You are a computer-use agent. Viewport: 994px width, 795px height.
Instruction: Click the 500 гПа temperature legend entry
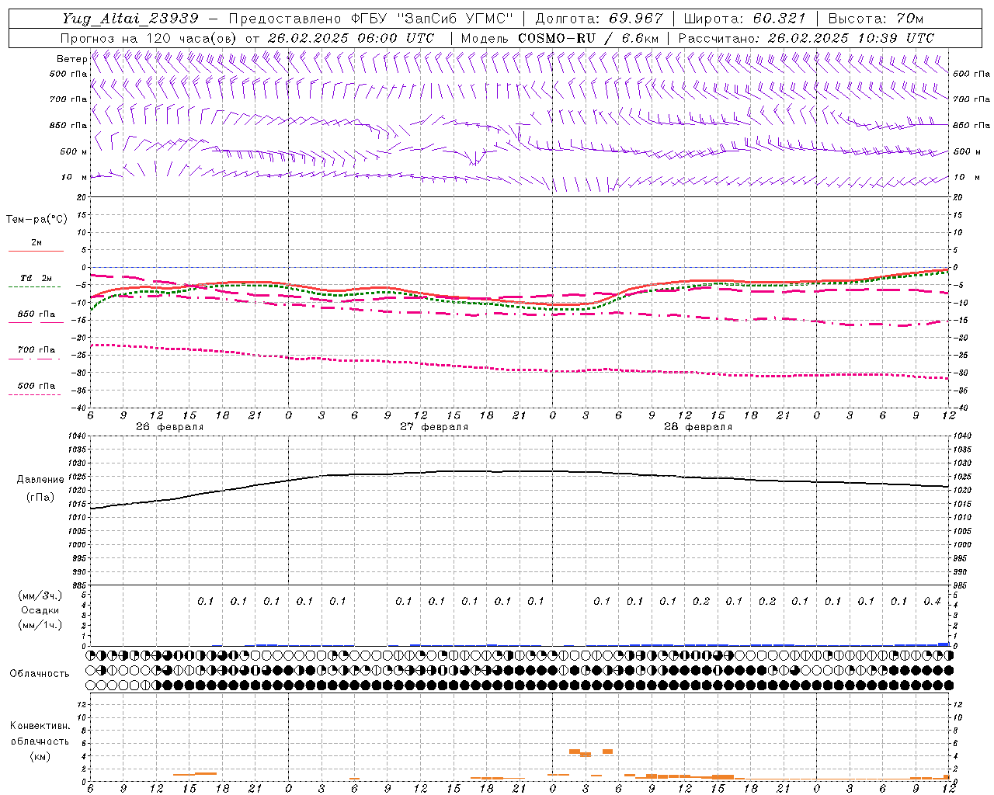click(x=36, y=386)
